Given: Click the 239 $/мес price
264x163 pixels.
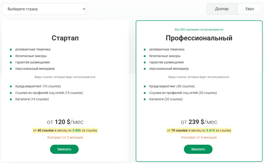Looking at the screenshot, I should tap(199, 122).
